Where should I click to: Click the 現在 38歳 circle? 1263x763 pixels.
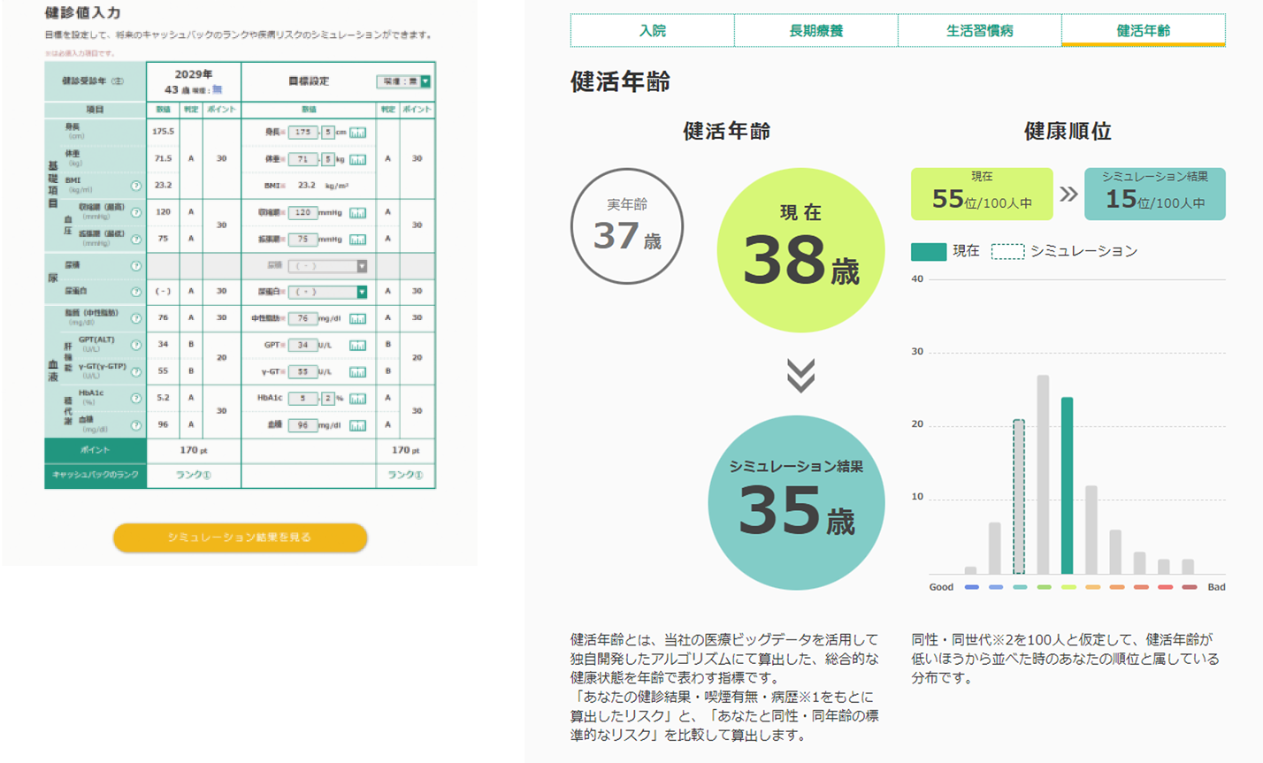801,250
